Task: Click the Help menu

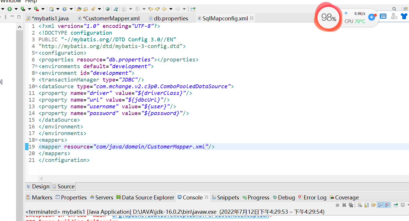Action: click(x=31, y=1)
